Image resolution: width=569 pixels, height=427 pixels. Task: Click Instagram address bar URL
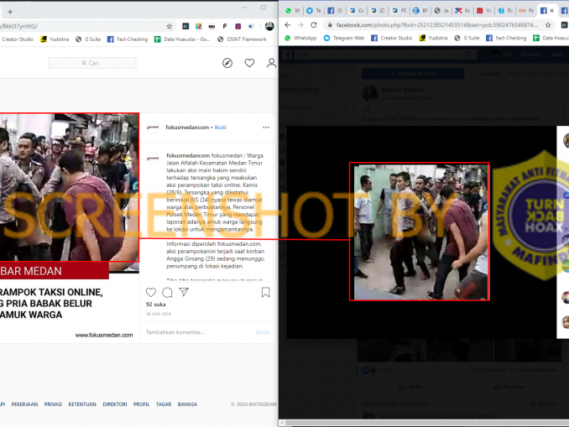click(x=18, y=26)
